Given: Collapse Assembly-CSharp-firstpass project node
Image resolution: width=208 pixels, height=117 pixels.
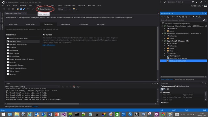Looking at the screenshot, I should [x=162, y=26].
